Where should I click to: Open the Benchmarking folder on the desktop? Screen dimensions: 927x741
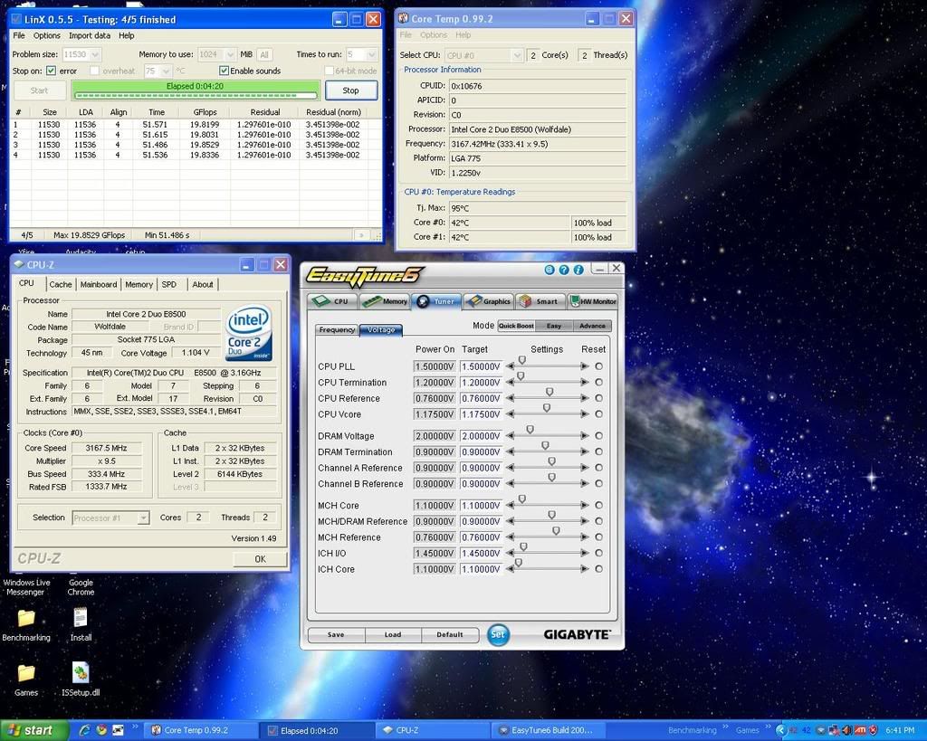(26, 624)
